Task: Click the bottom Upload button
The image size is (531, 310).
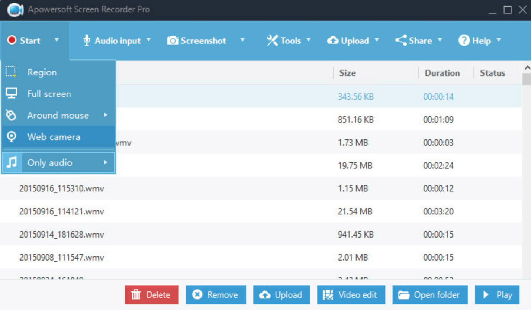Action: click(281, 295)
